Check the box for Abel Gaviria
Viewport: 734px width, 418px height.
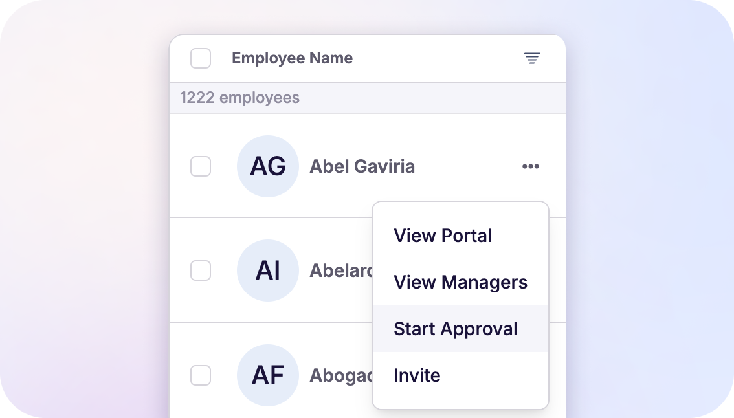(x=201, y=166)
